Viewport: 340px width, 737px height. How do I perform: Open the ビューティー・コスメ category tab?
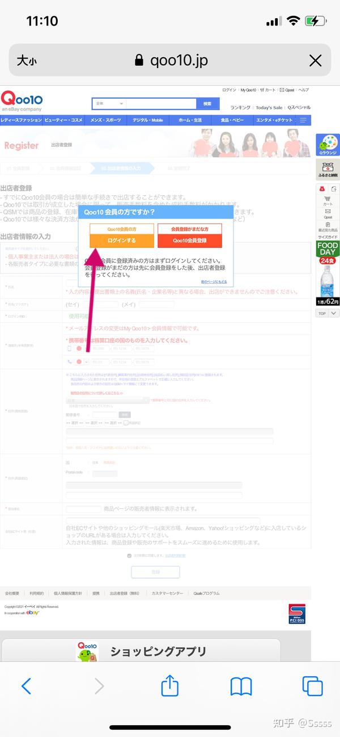pos(63,120)
